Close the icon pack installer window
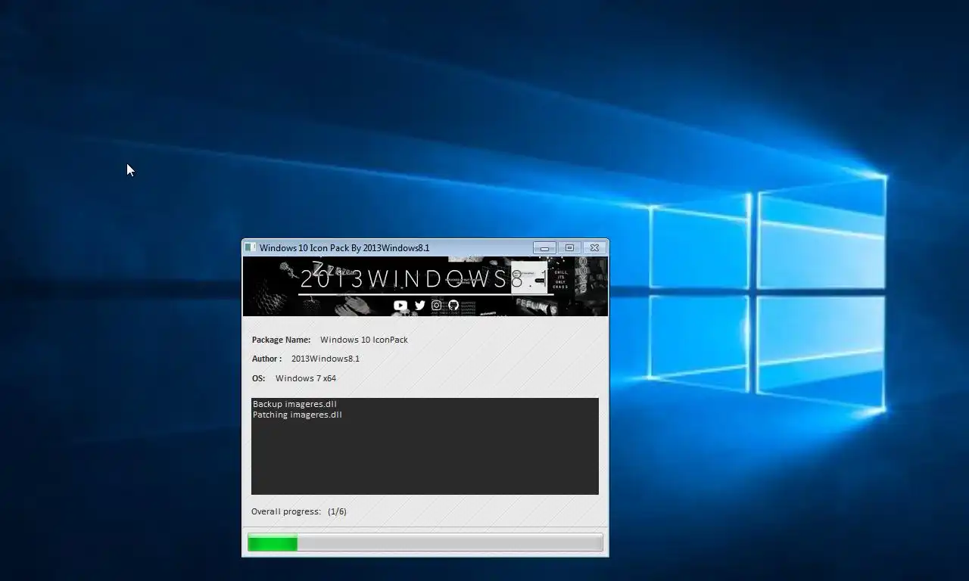The width and height of the screenshot is (969, 581). (595, 247)
